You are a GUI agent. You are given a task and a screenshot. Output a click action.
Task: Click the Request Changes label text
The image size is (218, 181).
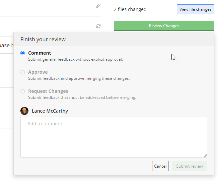pos(48,91)
